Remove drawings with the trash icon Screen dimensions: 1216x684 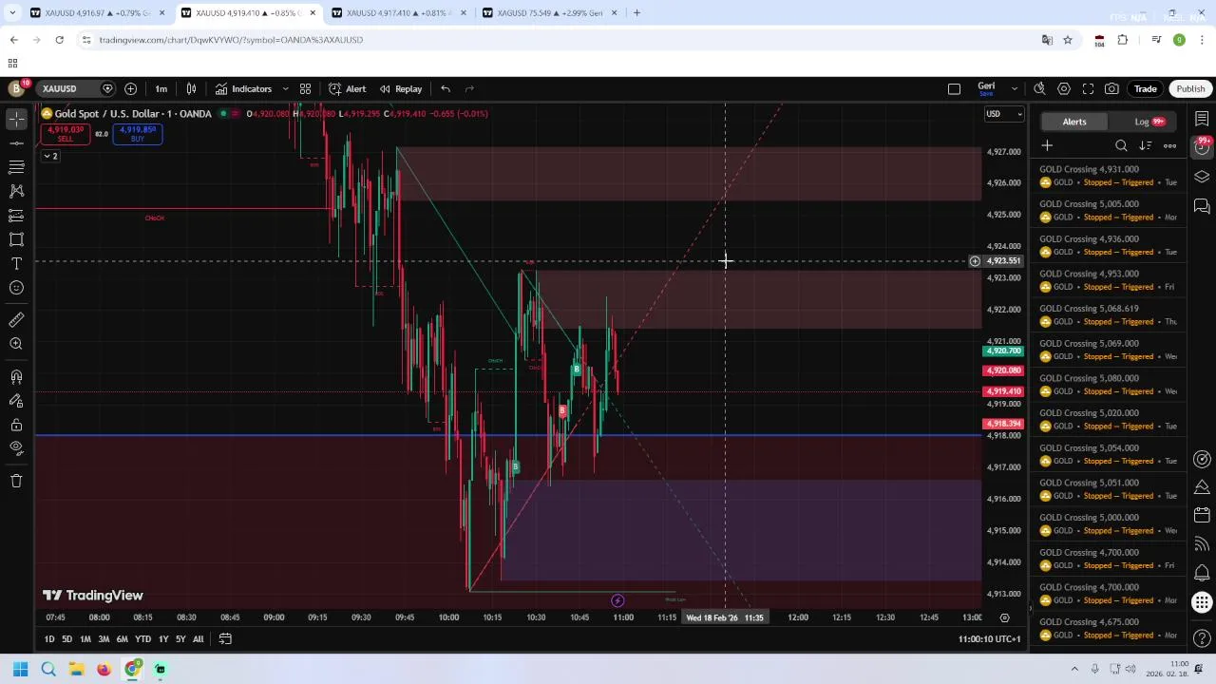click(16, 481)
